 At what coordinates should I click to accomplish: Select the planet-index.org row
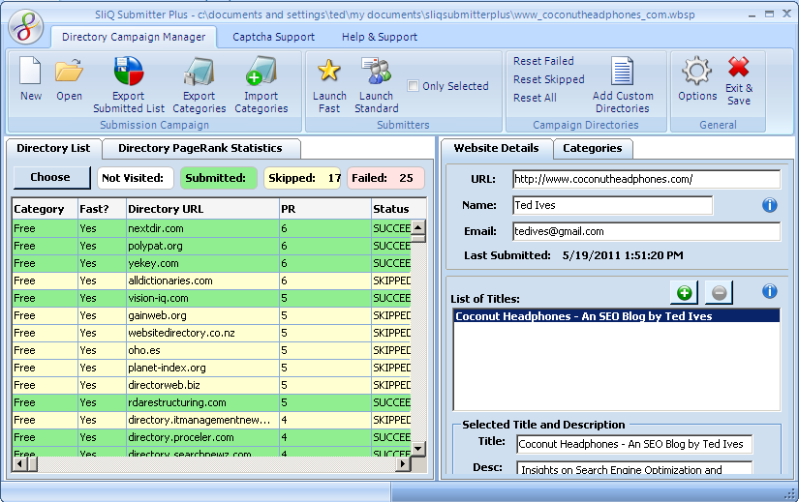pyautogui.click(x=211, y=368)
